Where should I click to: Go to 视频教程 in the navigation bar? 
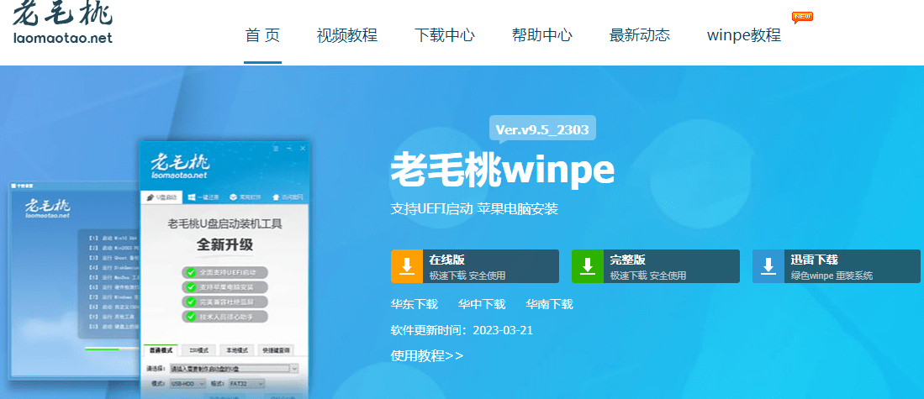(346, 35)
